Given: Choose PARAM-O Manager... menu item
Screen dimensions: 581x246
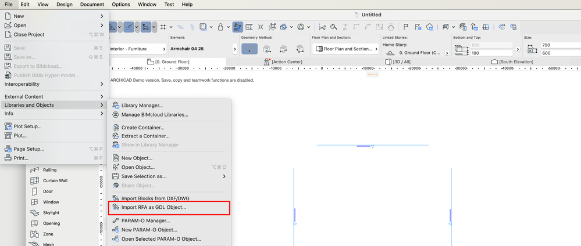Looking at the screenshot, I should coord(169,221).
